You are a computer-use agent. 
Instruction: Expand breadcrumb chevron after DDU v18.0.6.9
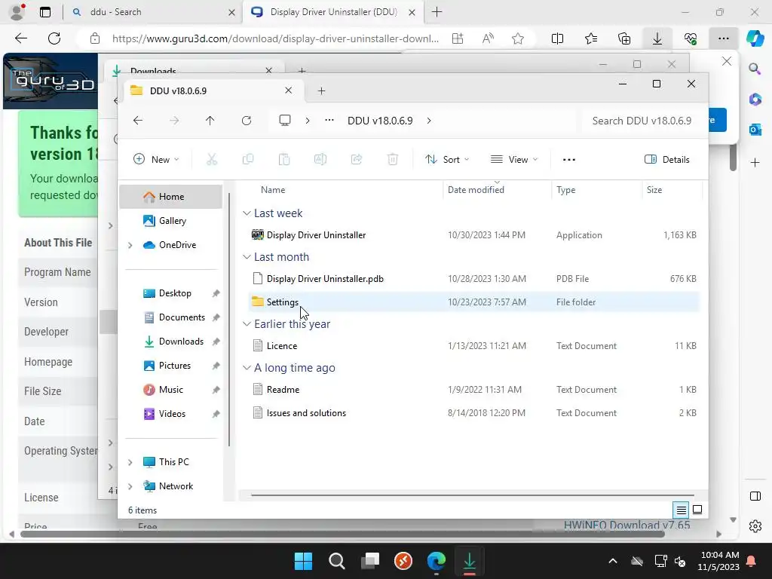(429, 121)
